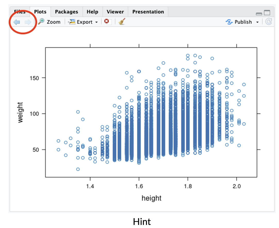This screenshot has height=228, width=279.
Task: Select the Presentation tab
Action: pos(148,12)
